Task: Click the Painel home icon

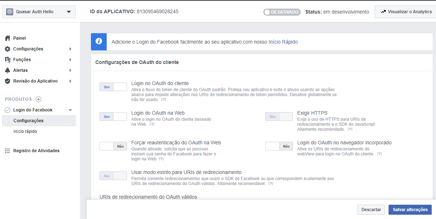Action: 7,38
